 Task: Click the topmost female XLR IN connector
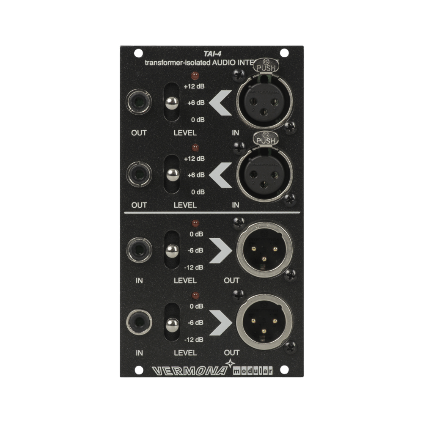(x=264, y=101)
